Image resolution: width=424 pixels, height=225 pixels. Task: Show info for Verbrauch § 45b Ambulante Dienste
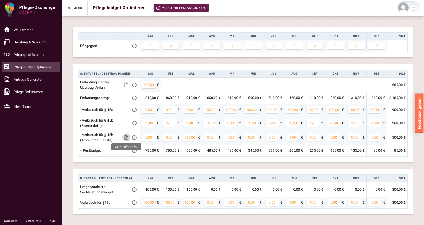134,137
